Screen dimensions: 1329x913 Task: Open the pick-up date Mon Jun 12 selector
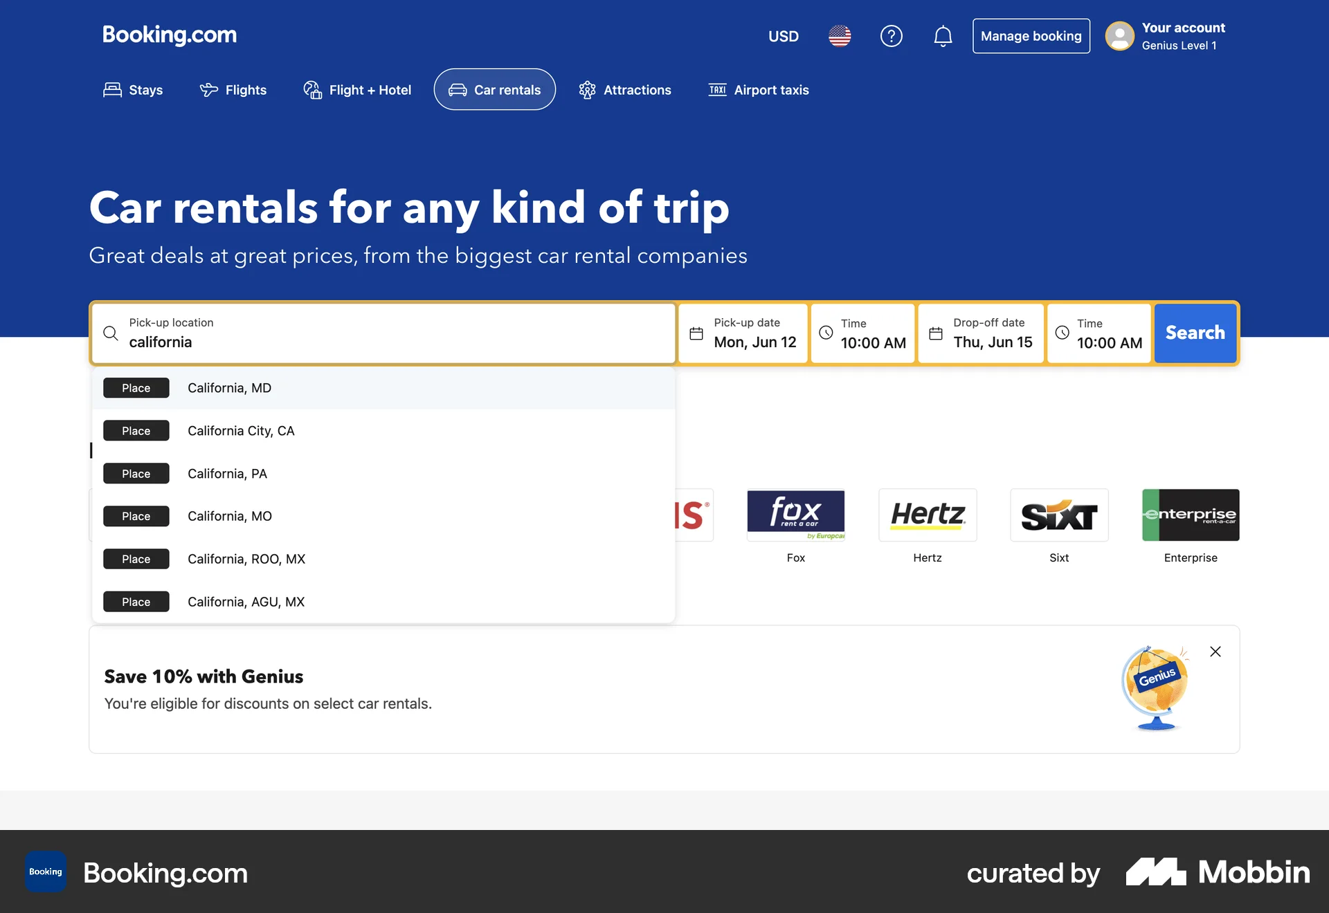pos(743,333)
